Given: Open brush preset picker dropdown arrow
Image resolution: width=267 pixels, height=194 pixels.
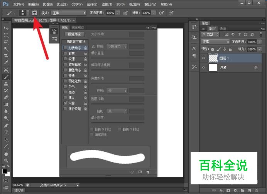Looking at the screenshot, I should pyautogui.click(x=28, y=13).
